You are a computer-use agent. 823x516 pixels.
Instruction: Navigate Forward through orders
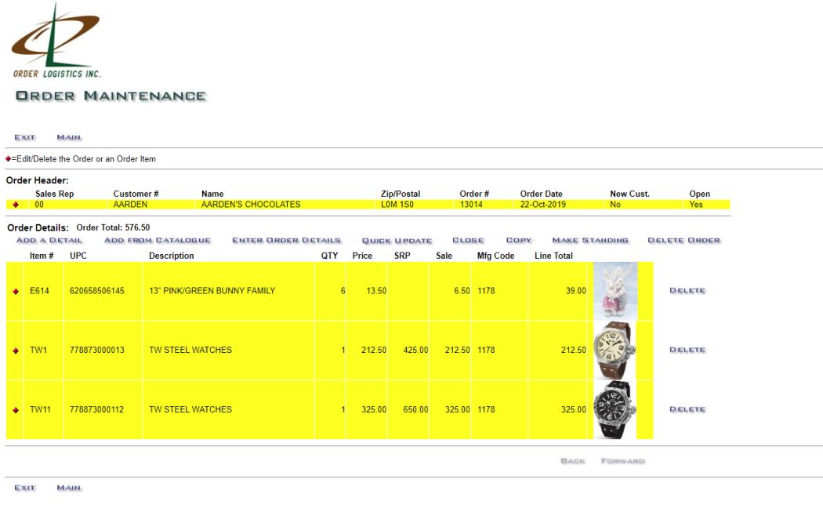click(623, 461)
